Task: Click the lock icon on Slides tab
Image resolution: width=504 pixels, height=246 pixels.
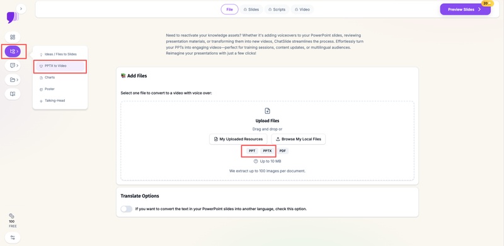Action: pos(245,9)
